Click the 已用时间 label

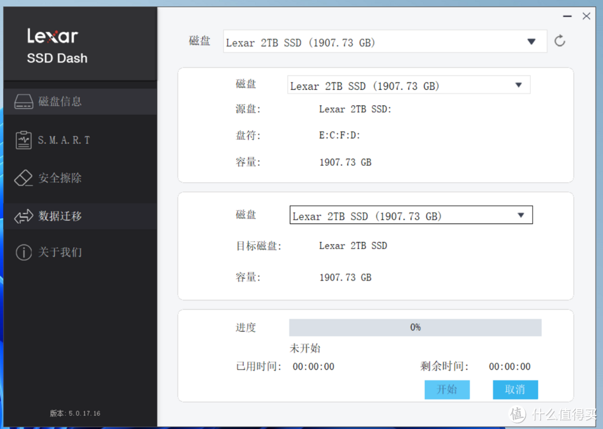click(259, 367)
